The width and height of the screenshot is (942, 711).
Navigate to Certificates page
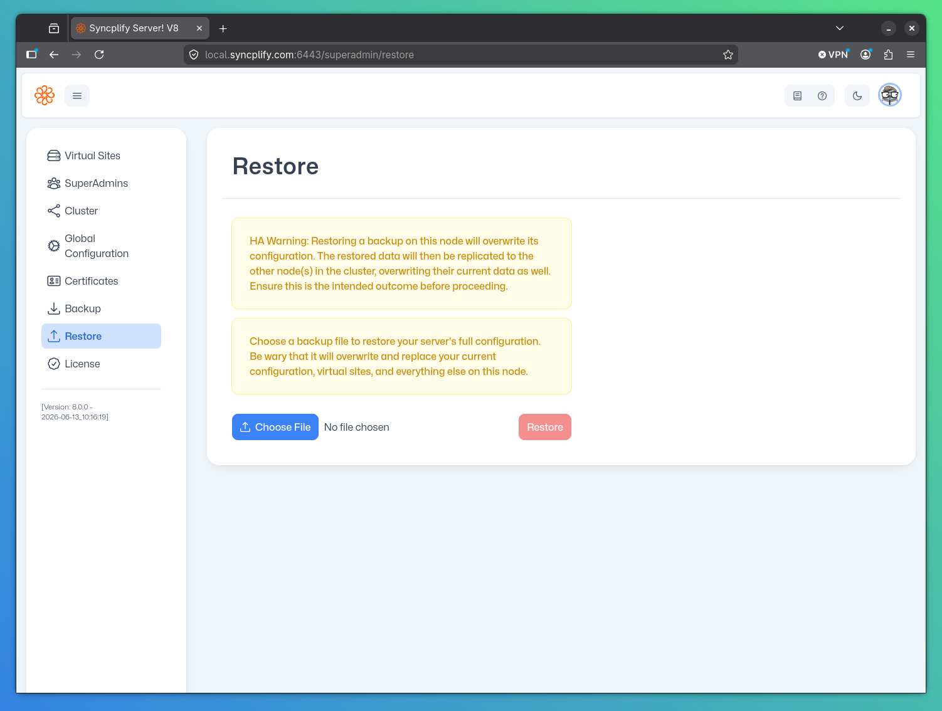tap(101, 281)
